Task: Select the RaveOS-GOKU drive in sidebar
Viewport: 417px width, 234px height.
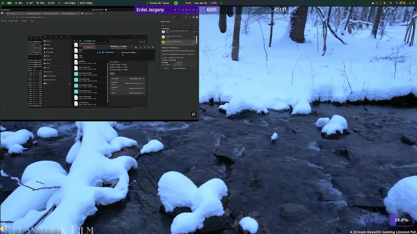Action: (x=57, y=80)
